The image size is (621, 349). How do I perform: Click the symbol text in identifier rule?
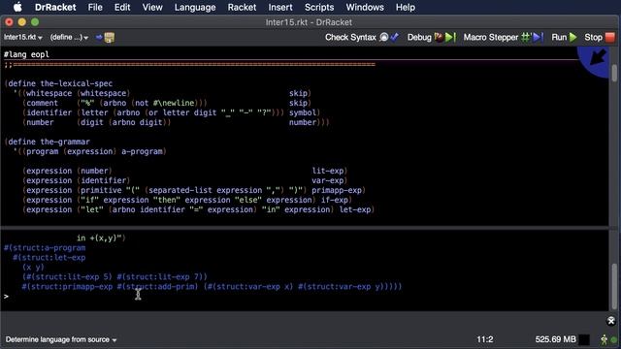(303, 112)
